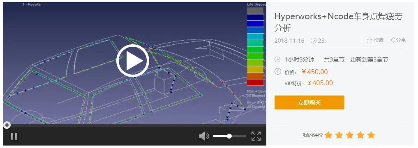Click the 分享 share link
Image resolution: width=418 pixels, height=148 pixels.
pyautogui.click(x=398, y=41)
